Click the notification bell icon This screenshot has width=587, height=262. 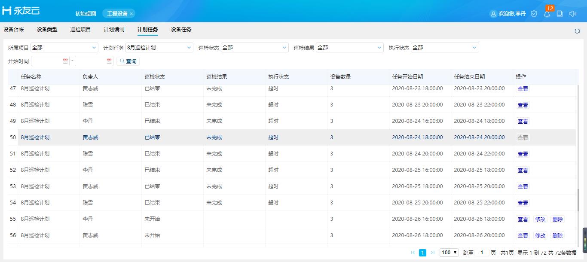(x=547, y=14)
